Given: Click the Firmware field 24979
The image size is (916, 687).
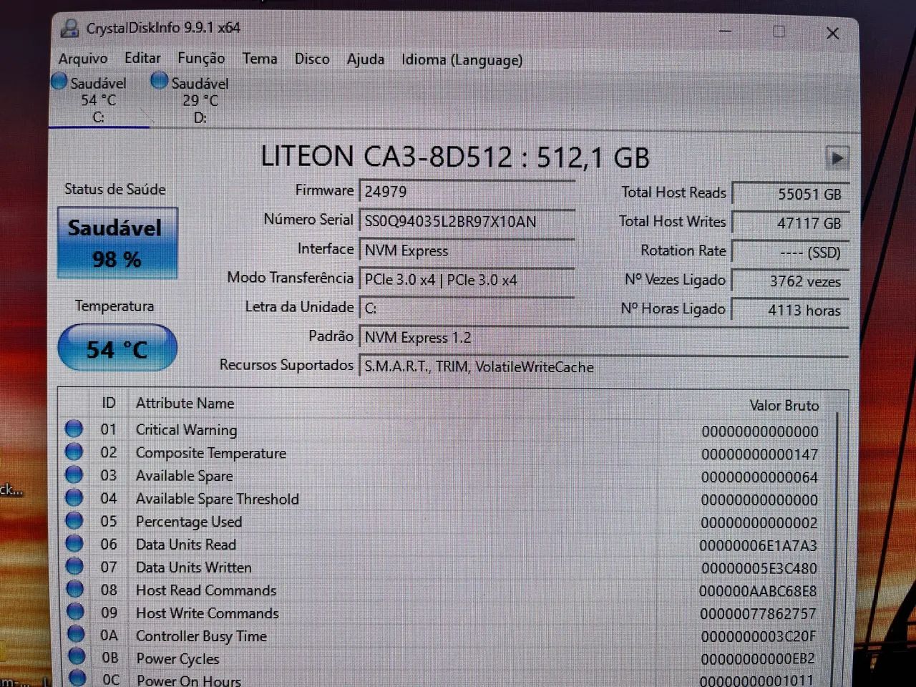Looking at the screenshot, I should (467, 192).
